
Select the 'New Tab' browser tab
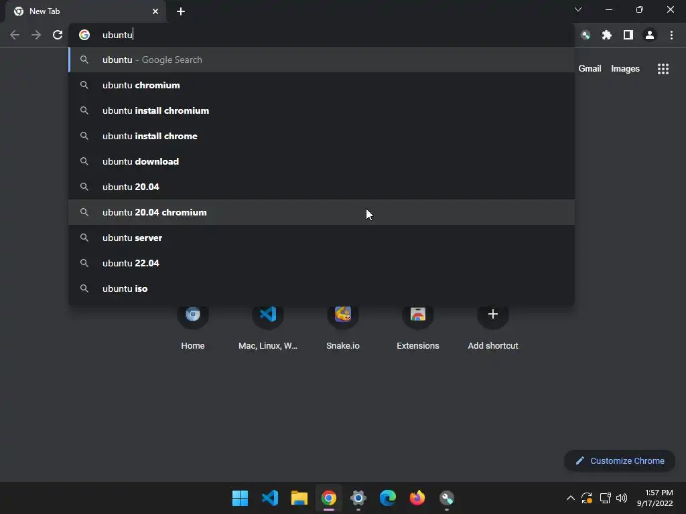coord(86,11)
